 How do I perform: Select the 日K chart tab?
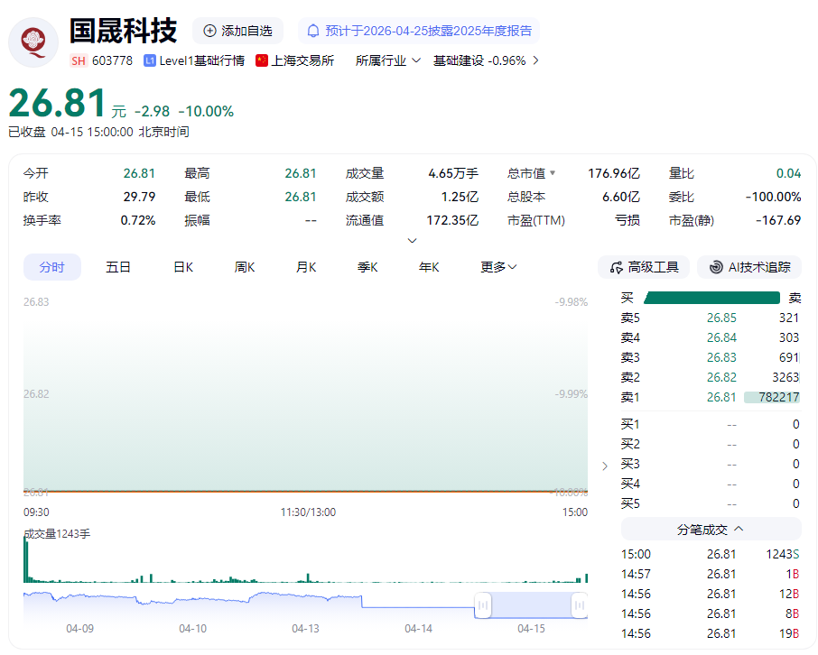coord(183,267)
